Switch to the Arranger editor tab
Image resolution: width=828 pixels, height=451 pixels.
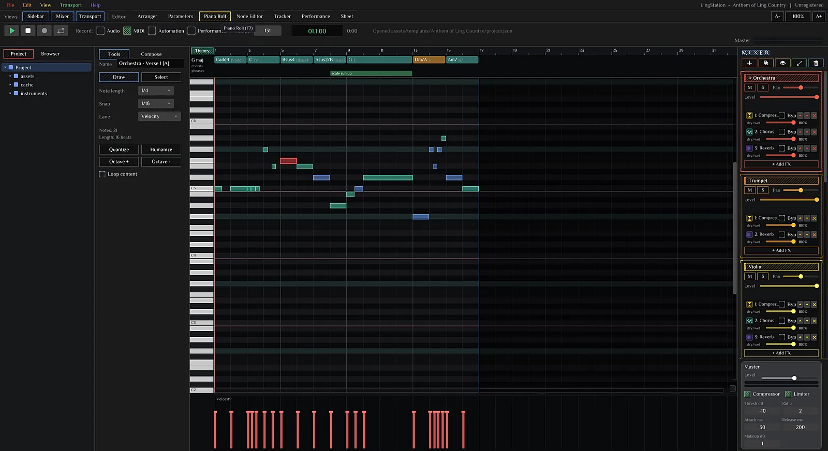click(x=147, y=16)
